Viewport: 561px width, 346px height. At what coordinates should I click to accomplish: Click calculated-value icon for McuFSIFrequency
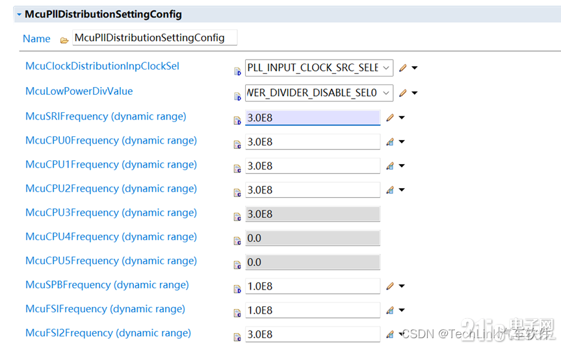pyautogui.click(x=389, y=310)
